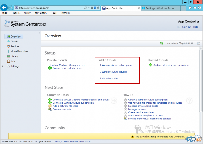Open Moving from virtual machines to services link
Image resolution: width=203 pixels, height=144 pixels.
150,119
